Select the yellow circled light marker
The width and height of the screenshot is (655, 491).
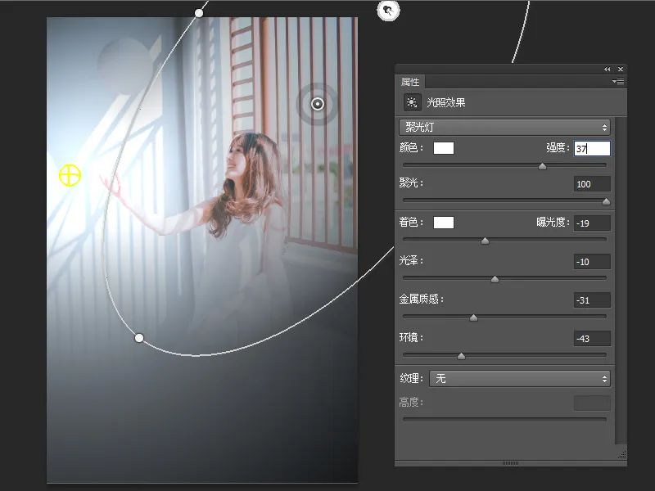coord(70,175)
